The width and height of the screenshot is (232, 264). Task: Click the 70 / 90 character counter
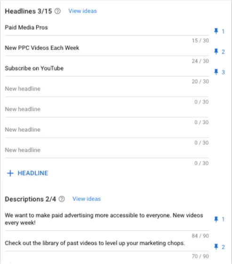pos(200,256)
